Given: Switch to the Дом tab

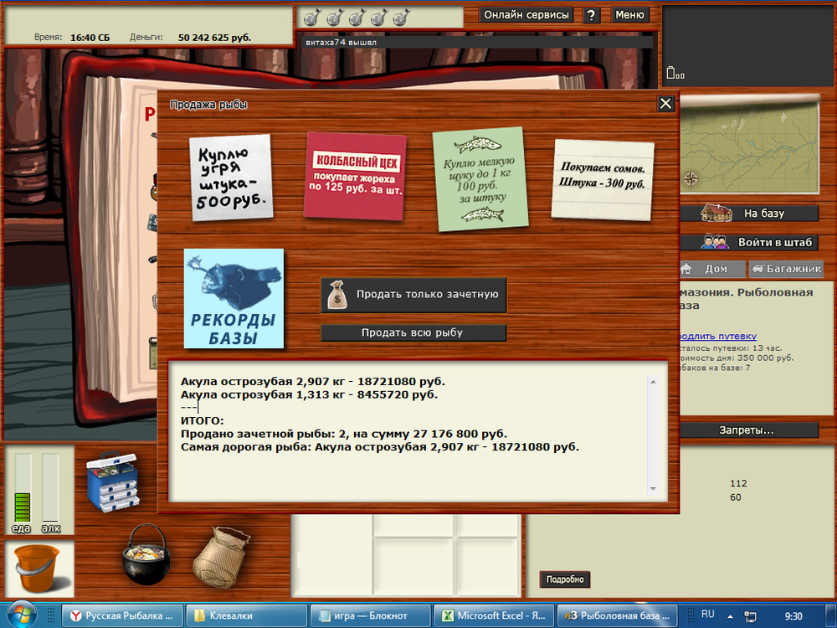Looking at the screenshot, I should pyautogui.click(x=711, y=269).
